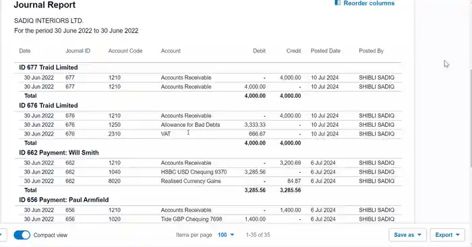Click the Date column header
The height and width of the screenshot is (247, 472).
(25, 51)
